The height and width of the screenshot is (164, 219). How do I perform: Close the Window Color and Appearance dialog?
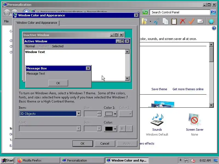pyautogui.click(x=136, y=15)
